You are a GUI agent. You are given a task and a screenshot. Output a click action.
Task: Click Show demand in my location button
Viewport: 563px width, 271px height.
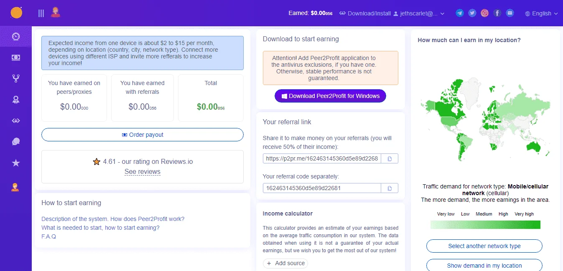pos(484,266)
